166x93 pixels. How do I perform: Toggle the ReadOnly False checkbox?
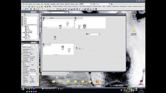point(31,79)
